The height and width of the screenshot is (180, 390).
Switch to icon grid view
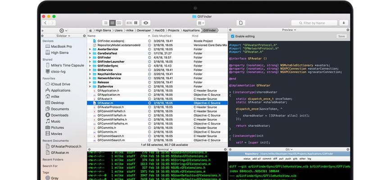(106, 23)
